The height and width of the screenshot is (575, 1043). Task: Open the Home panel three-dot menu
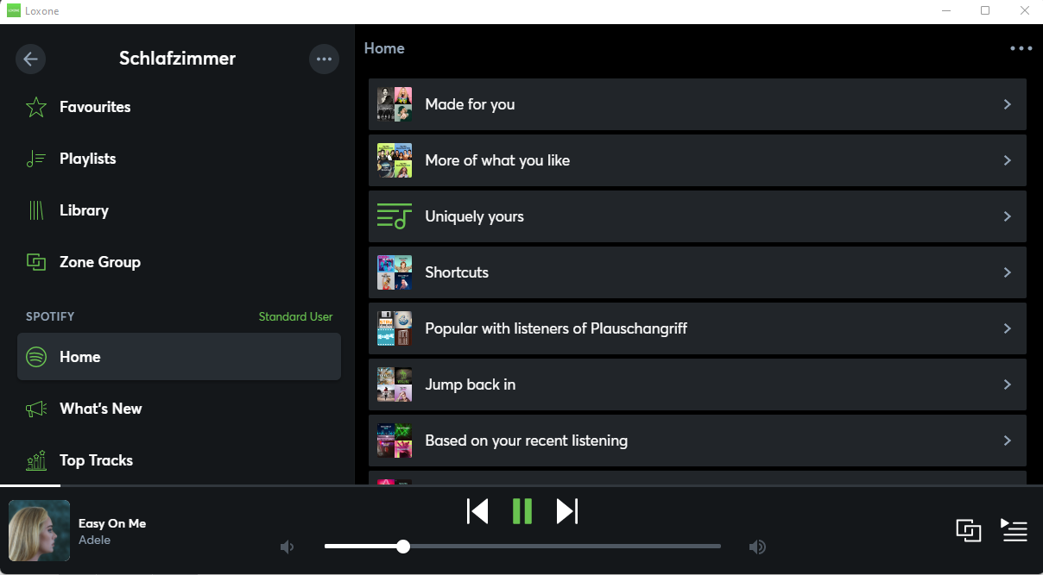(1021, 48)
